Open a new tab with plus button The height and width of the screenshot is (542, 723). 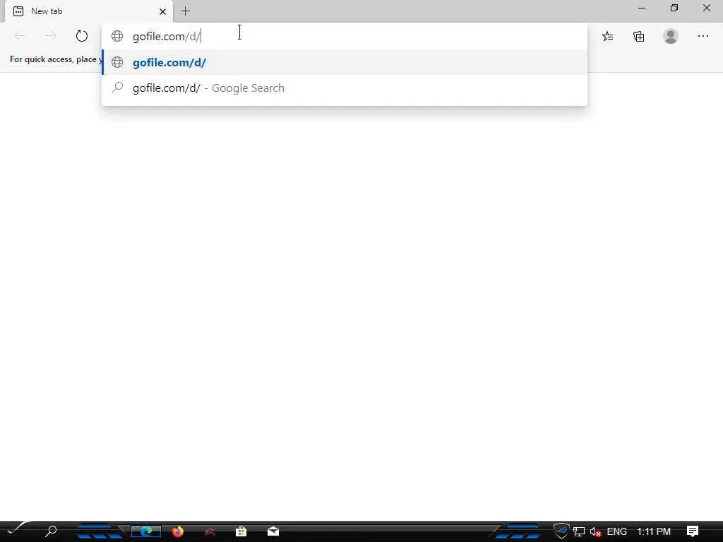tap(185, 11)
